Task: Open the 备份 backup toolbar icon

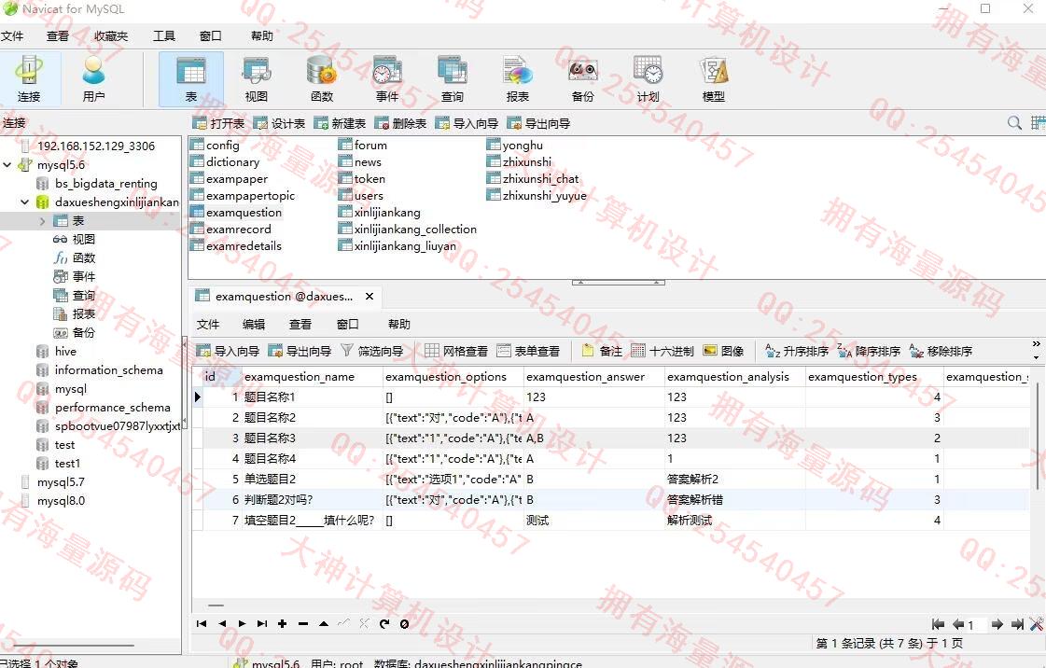Action: (x=582, y=78)
